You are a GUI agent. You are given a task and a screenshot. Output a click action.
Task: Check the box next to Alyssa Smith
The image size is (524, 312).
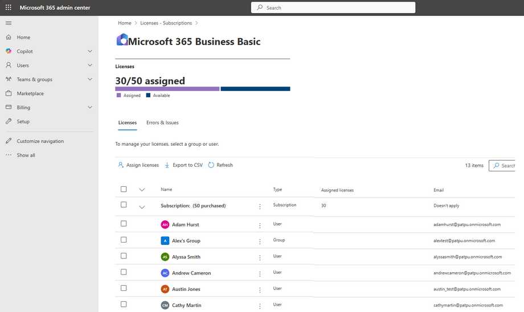click(x=124, y=256)
